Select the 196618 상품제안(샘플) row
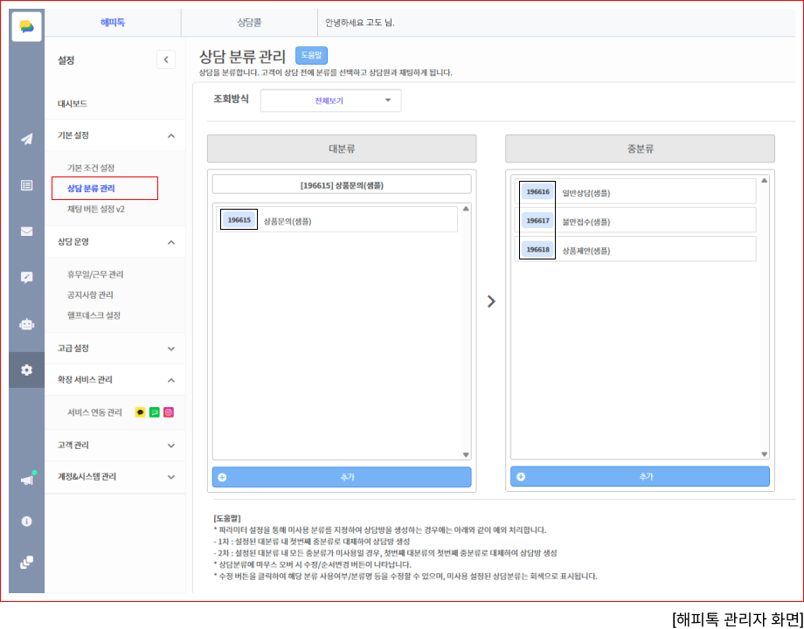Viewport: 804px width, 629px height. pyautogui.click(x=635, y=249)
